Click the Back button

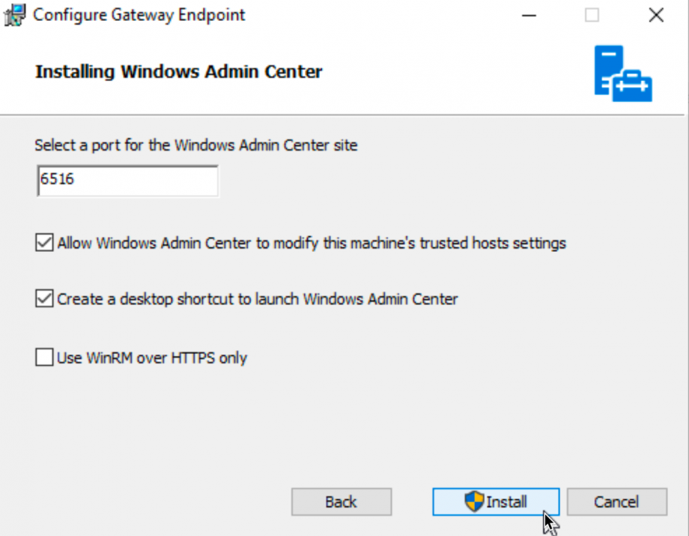(x=341, y=502)
